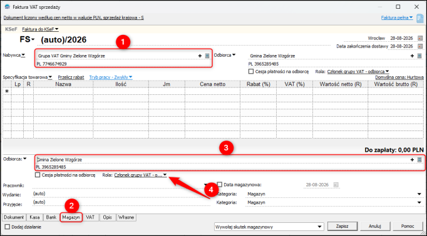
Task: Click Przelicz rabat link
Action: pyautogui.click(x=71, y=77)
